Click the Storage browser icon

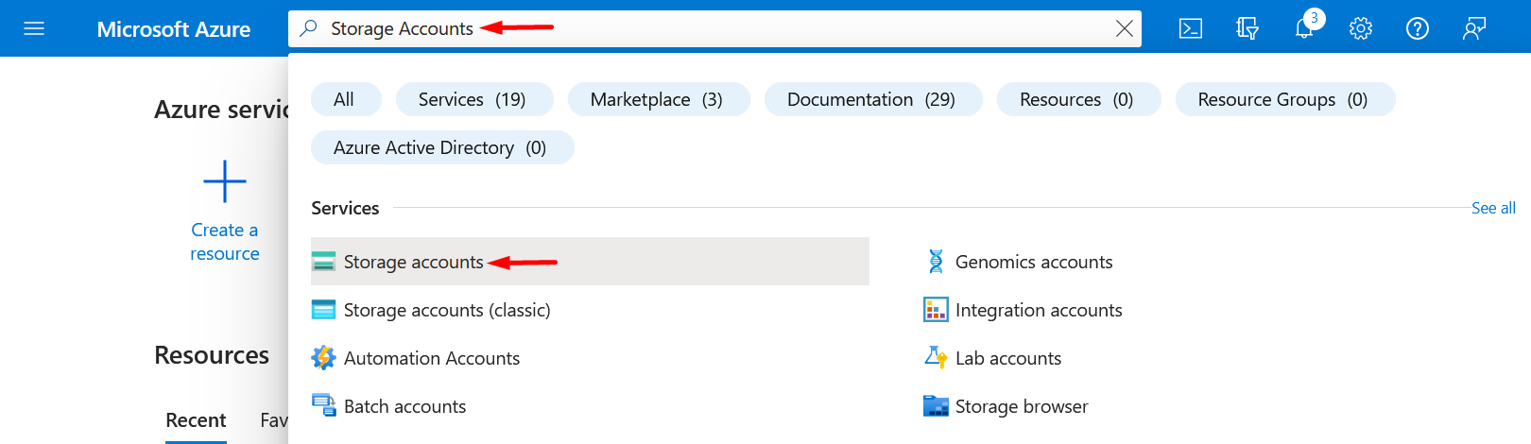936,406
